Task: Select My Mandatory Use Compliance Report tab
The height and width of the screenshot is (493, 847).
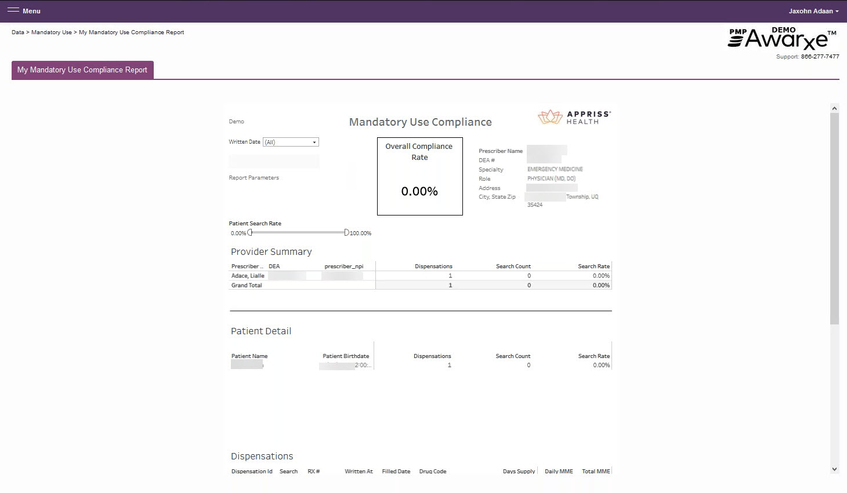Action: point(82,70)
